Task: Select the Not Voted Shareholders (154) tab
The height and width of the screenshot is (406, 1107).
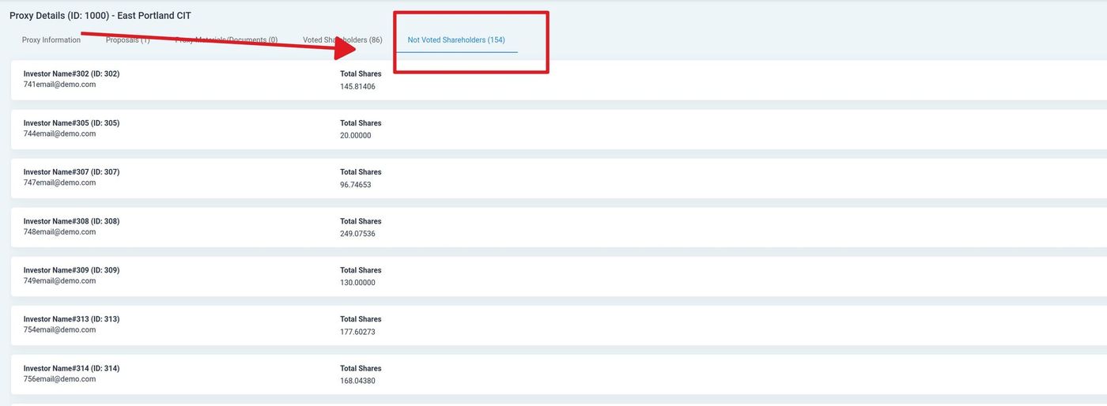Action: (456, 40)
